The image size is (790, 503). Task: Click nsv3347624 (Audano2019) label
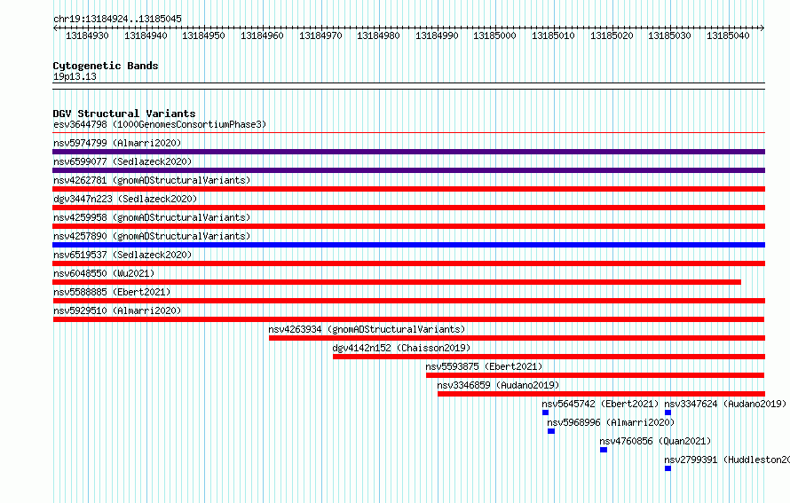(x=725, y=404)
